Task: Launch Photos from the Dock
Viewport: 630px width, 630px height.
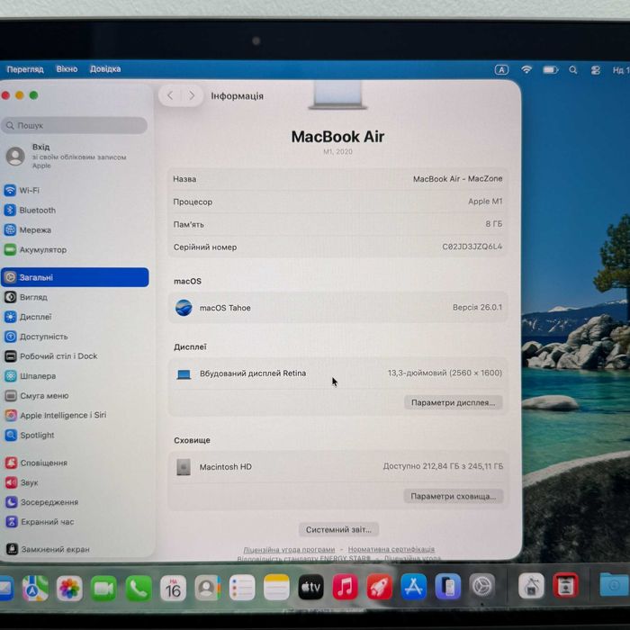Action: click(69, 589)
